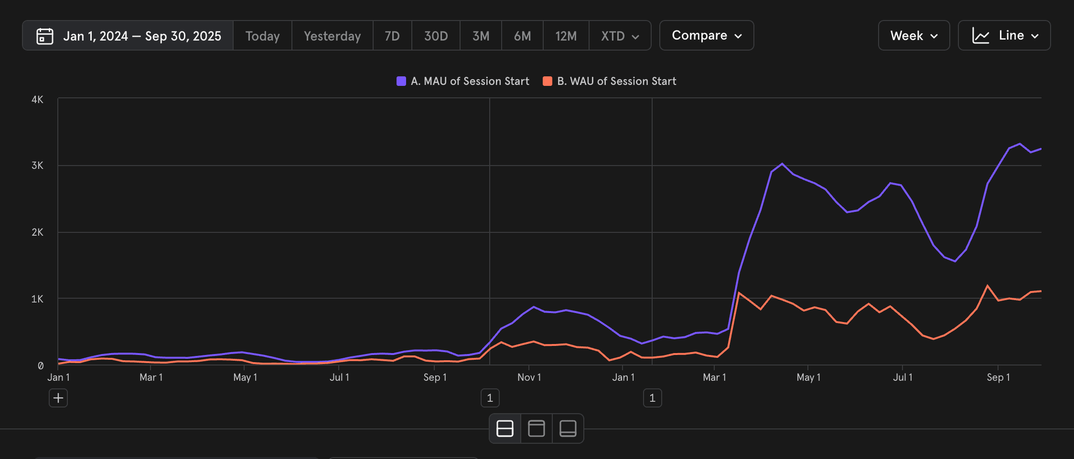Screen dimensions: 1074x459
Task: Select the split chart-and-table layout icon
Action: (x=505, y=428)
